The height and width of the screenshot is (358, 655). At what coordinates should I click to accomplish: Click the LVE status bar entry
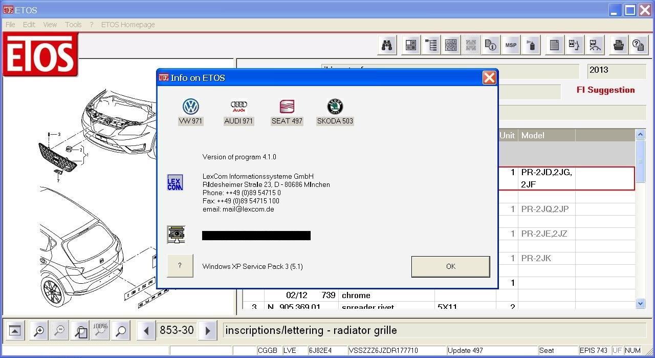pyautogui.click(x=295, y=350)
